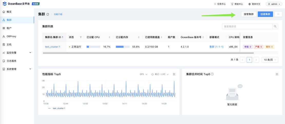Screen dimensions: 285x124
Task: Open Tenant (租户) sidebar item
Action: [17, 28]
